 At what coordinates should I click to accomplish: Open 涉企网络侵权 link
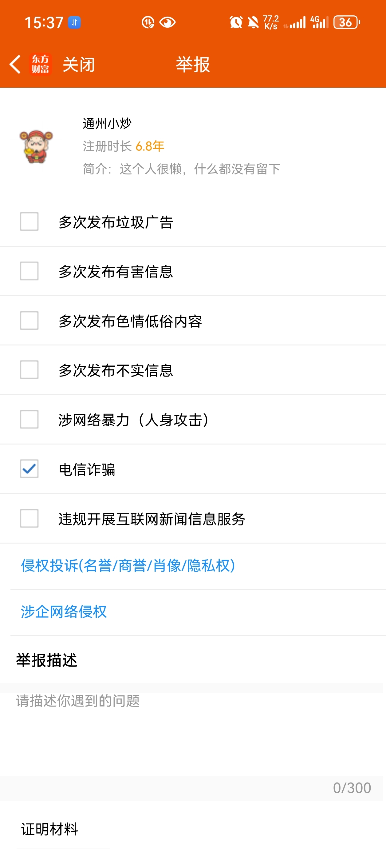click(64, 612)
